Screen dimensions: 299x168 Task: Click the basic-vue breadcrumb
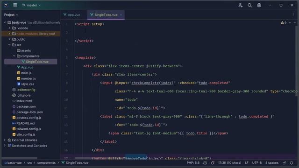tap(13, 163)
